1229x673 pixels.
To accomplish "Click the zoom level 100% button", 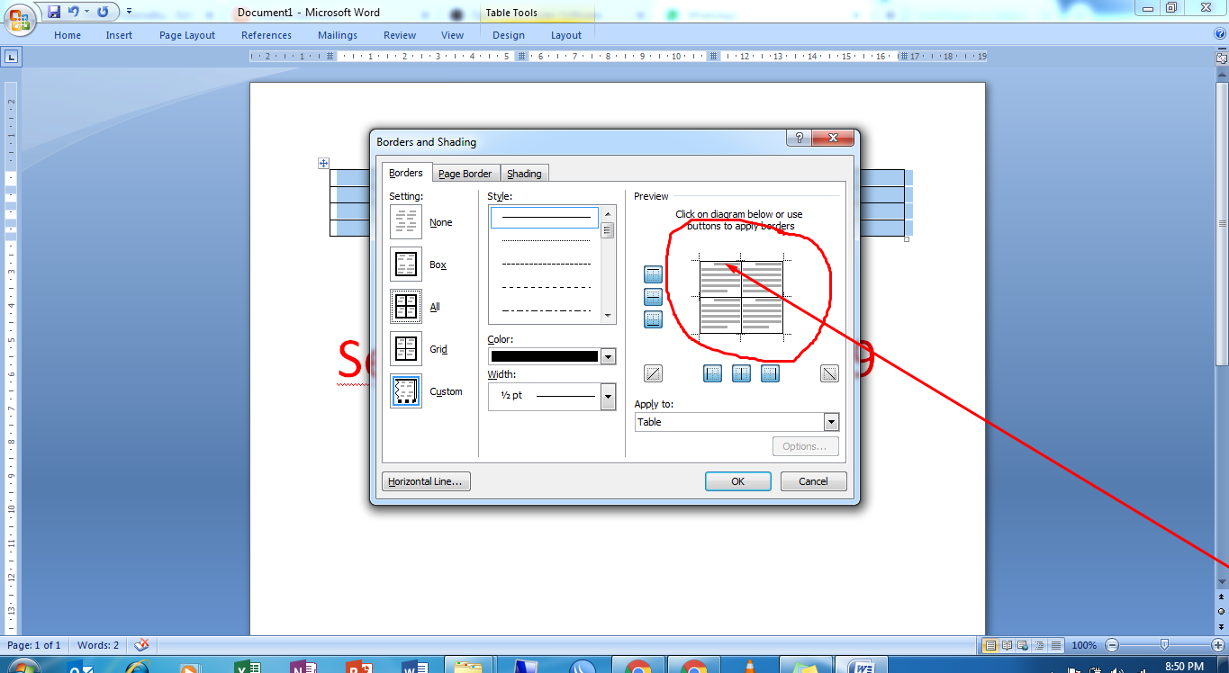I will click(1084, 645).
